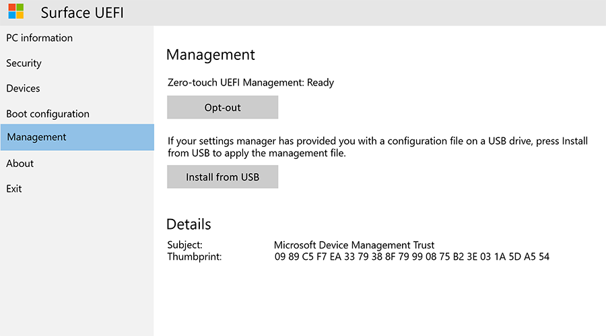Go to the Security section
Image resolution: width=606 pixels, height=336 pixels.
coord(24,63)
